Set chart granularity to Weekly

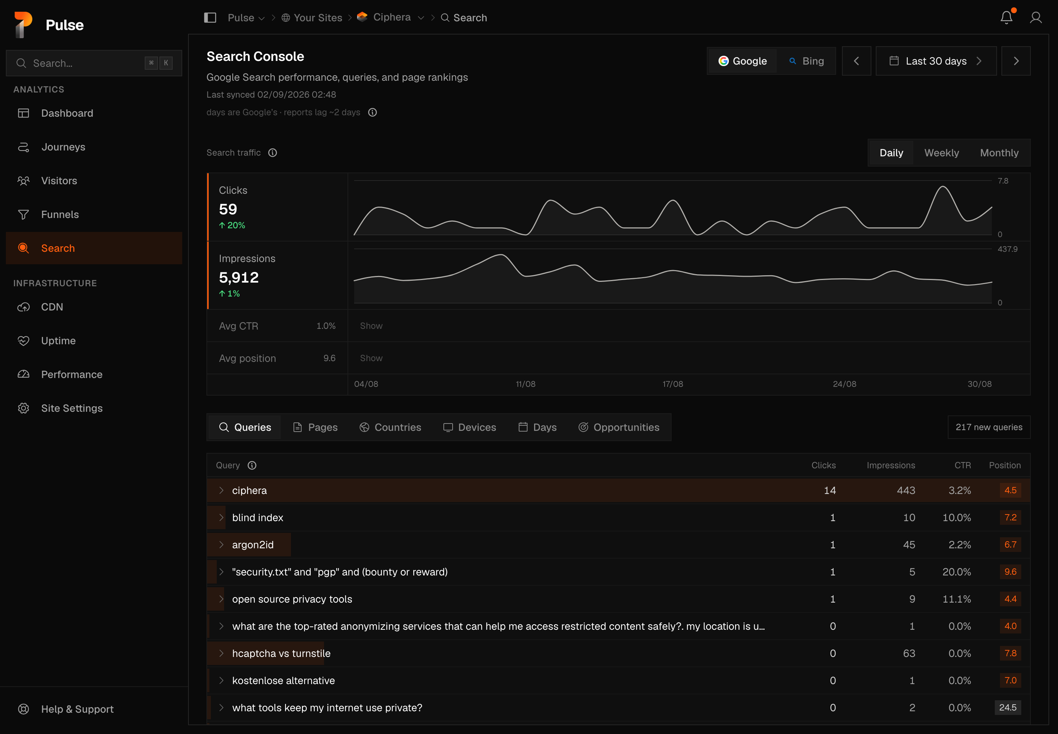click(942, 153)
